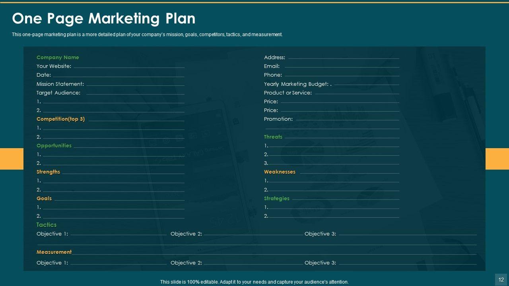The width and height of the screenshot is (509, 286).
Task: Click the Promotion field line
Action: [x=347, y=120]
